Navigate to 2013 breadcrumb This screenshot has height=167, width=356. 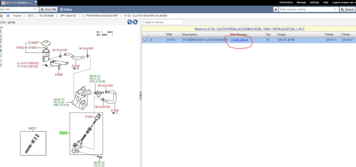tap(30, 16)
